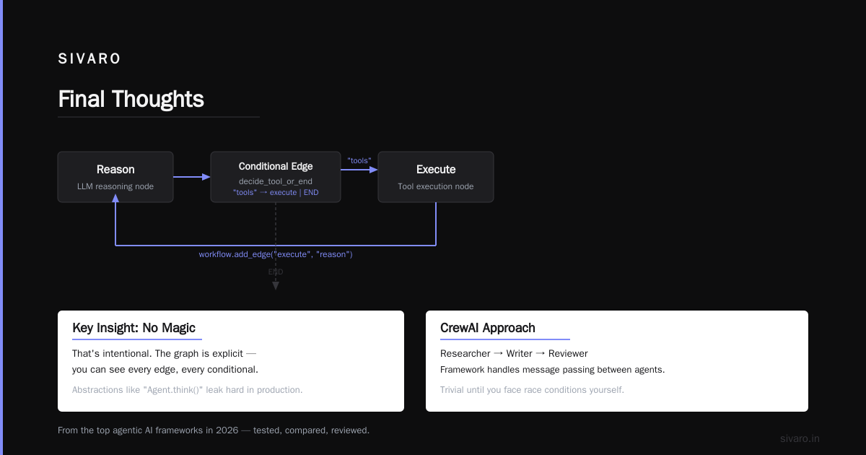Click the "tools" → execute | END text
The width and height of the screenshot is (866, 455).
point(276,193)
